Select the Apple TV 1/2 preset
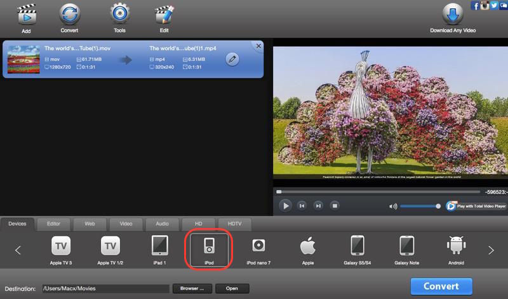 (x=110, y=250)
